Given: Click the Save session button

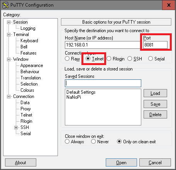Looking at the screenshot, I should coord(155,104).
